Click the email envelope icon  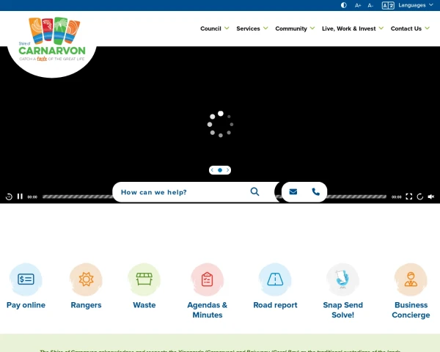(x=293, y=191)
